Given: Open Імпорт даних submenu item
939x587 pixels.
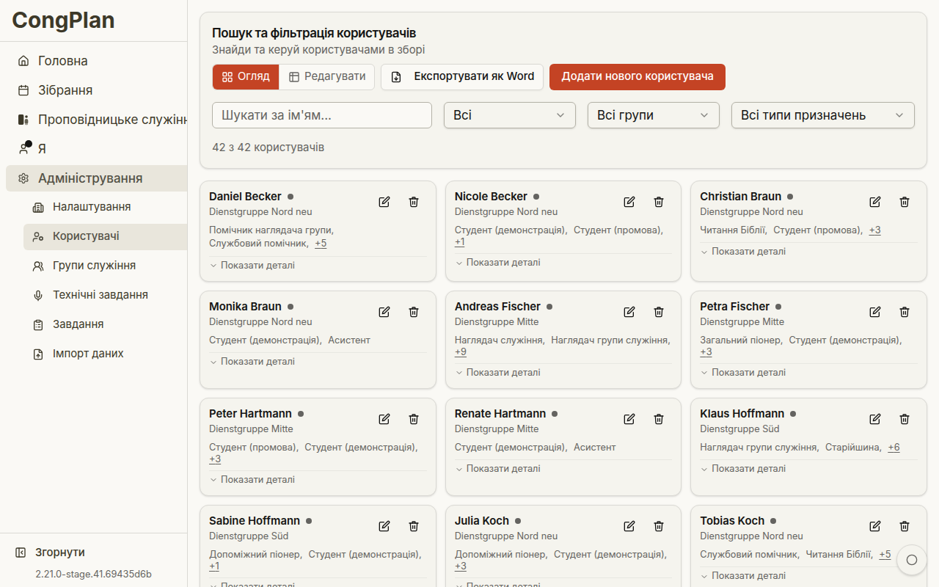Looking at the screenshot, I should [105, 354].
